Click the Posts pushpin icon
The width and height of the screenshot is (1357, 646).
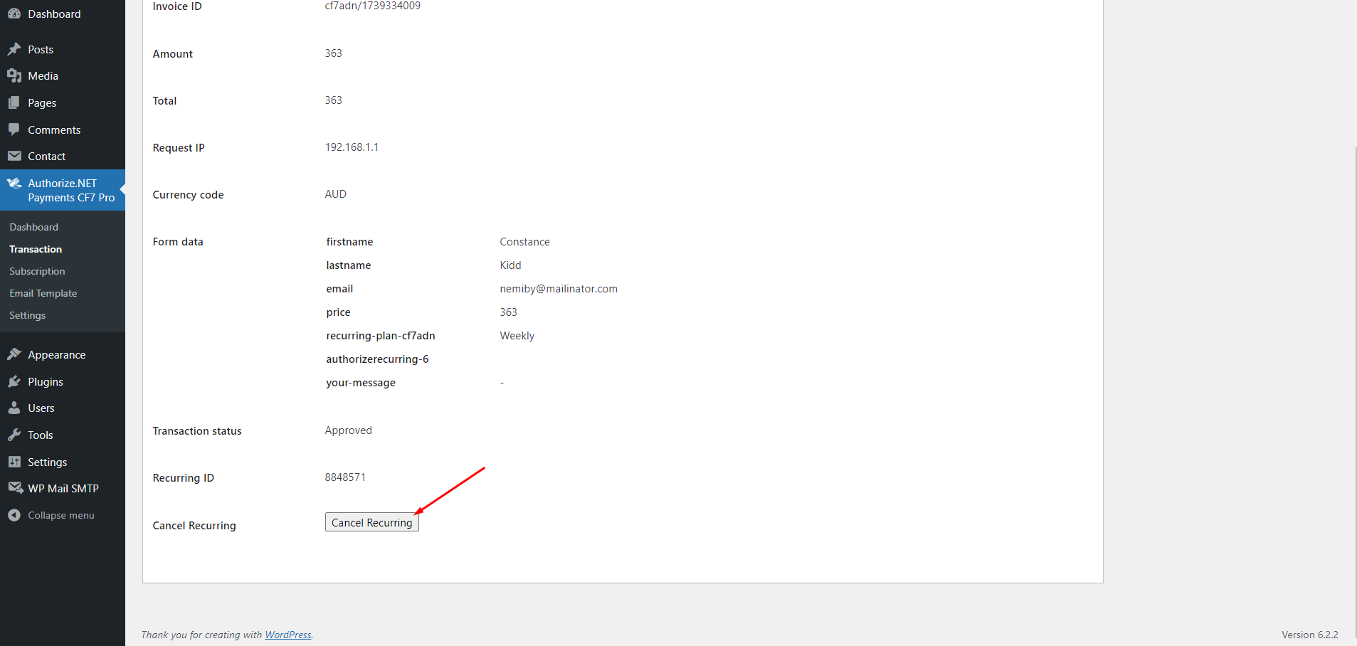[x=14, y=49]
